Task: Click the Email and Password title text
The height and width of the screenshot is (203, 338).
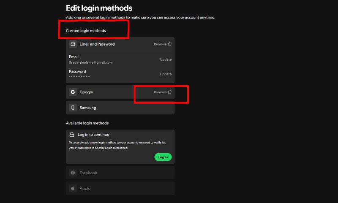Action: point(97,44)
